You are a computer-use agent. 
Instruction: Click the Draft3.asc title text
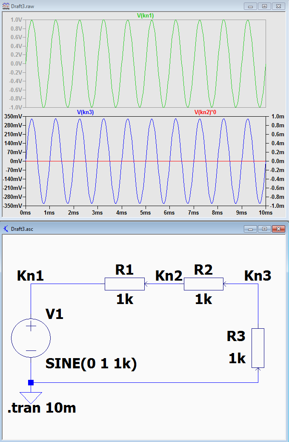(x=22, y=229)
